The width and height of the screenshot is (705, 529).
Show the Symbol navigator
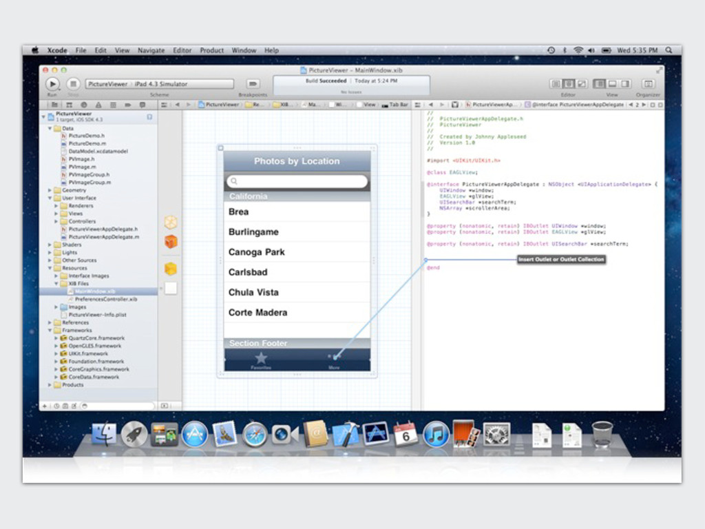(70, 105)
